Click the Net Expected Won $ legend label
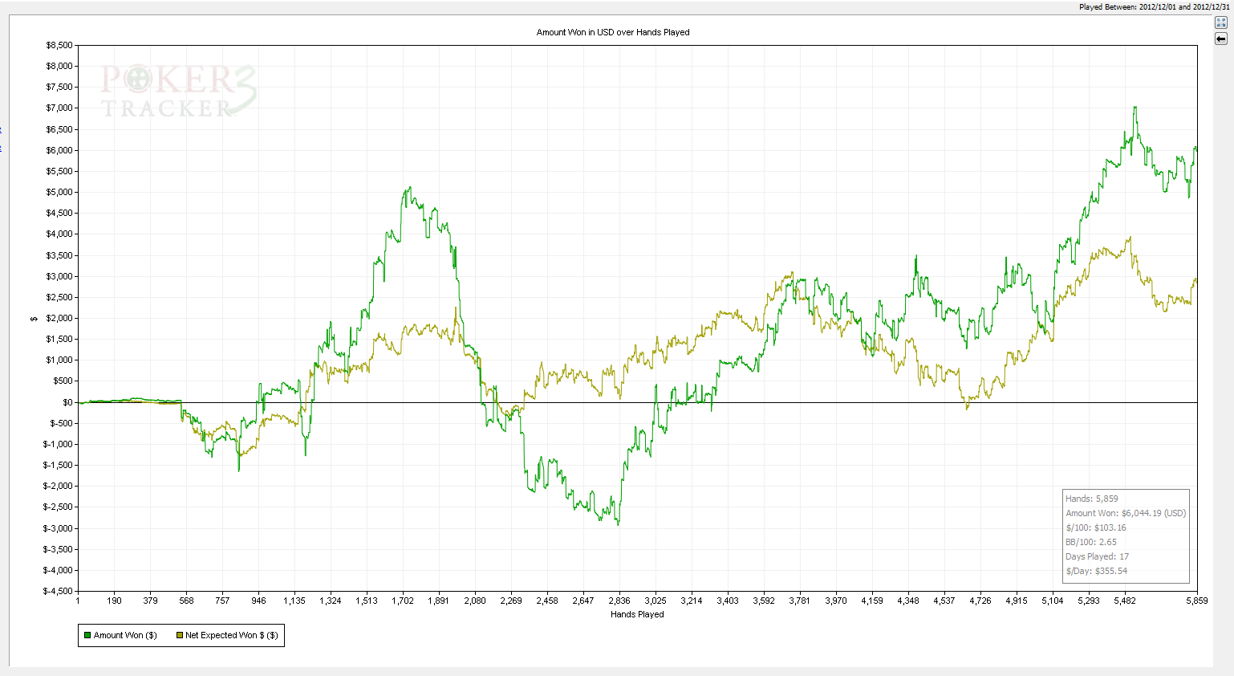The height and width of the screenshot is (676, 1234). coord(231,635)
